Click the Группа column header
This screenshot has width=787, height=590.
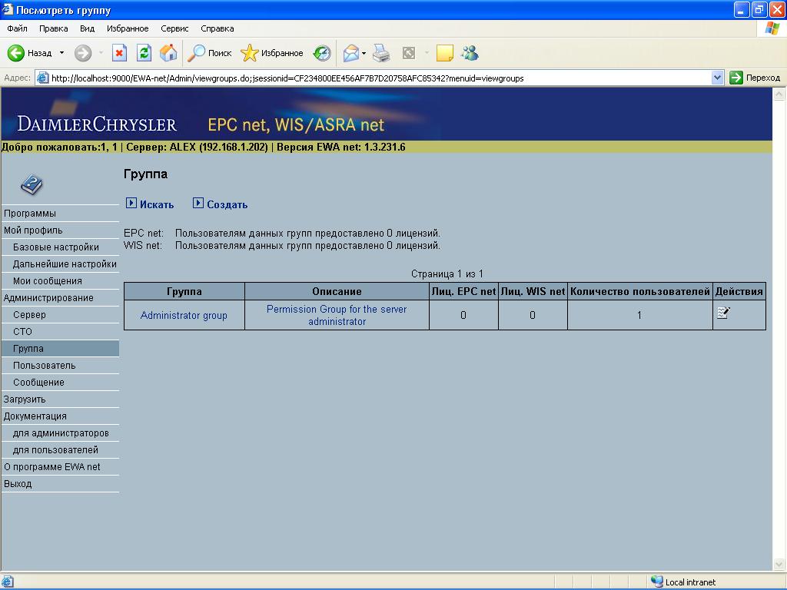pos(184,291)
